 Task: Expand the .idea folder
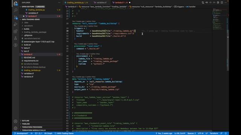pyautogui.click(x=26, y=22)
